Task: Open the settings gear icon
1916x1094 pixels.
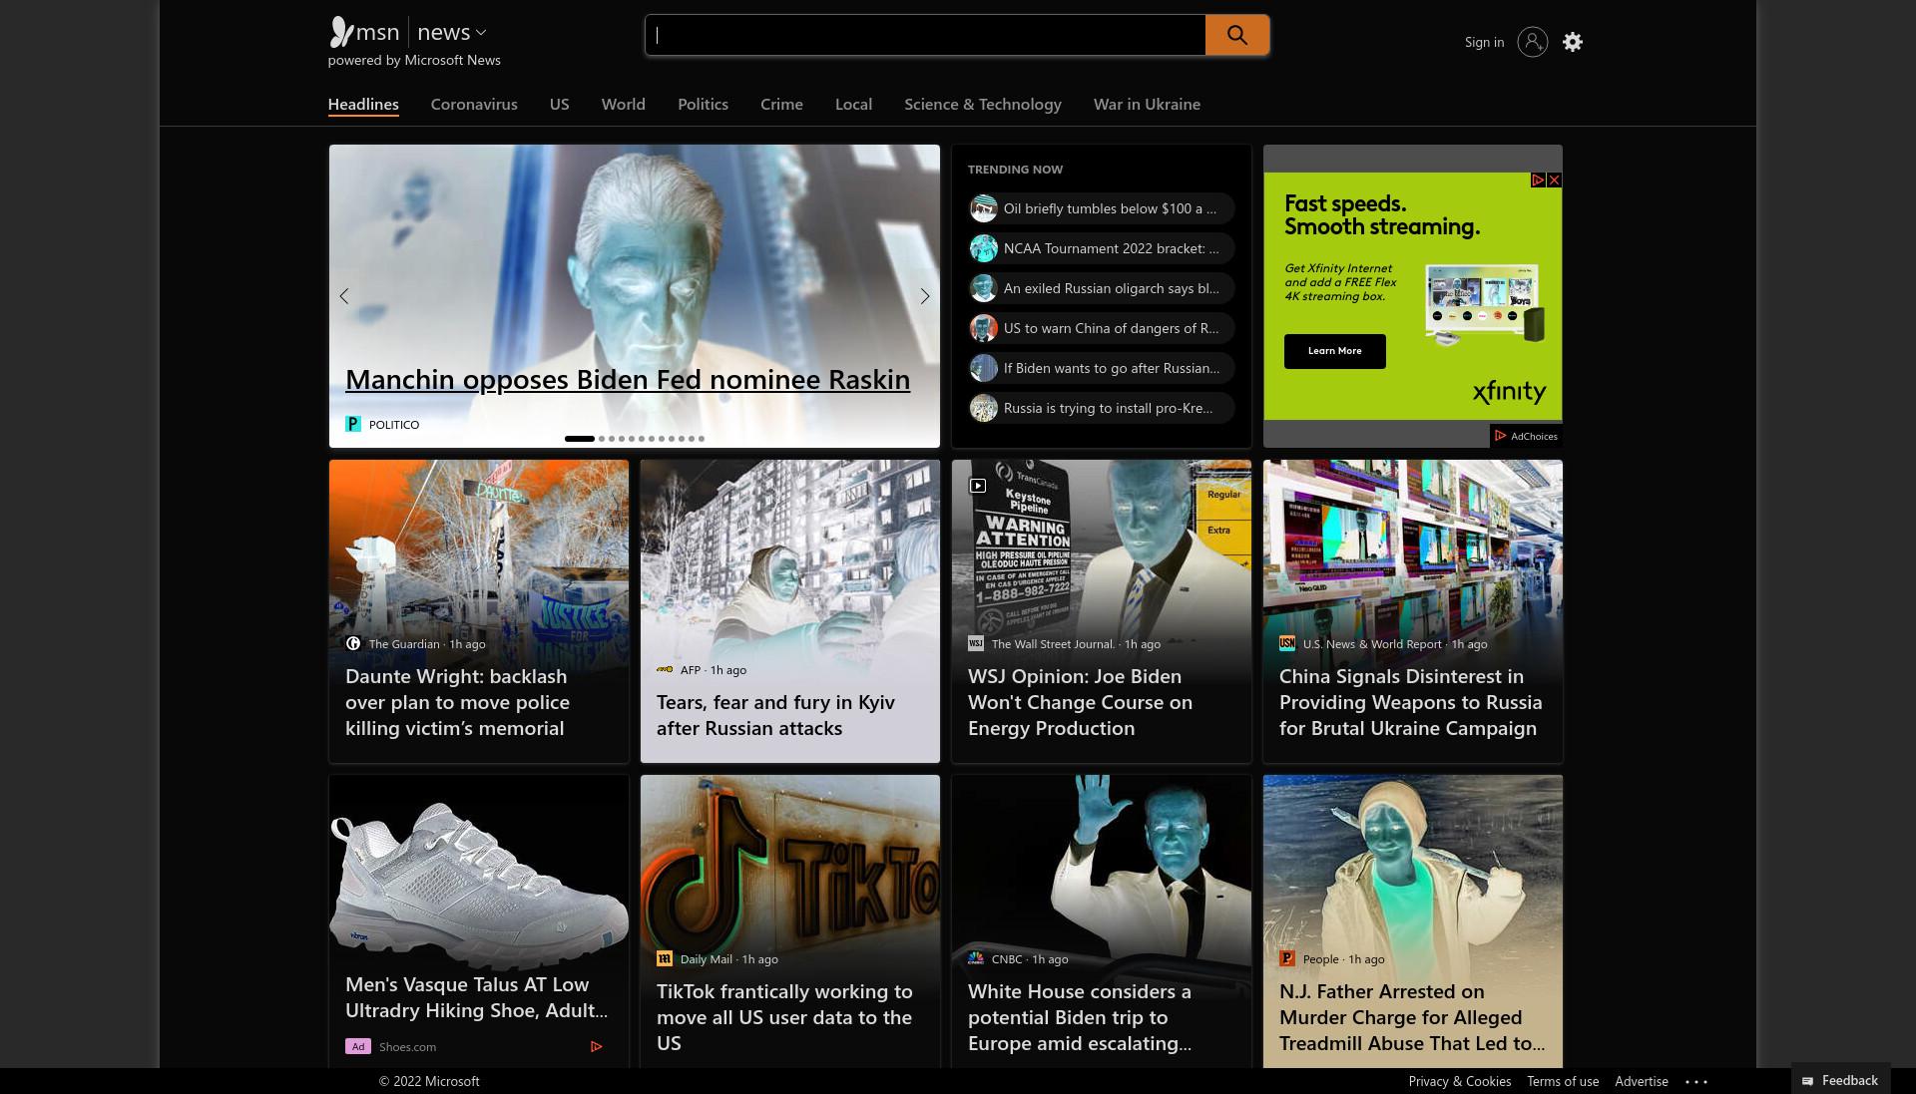Action: point(1573,42)
